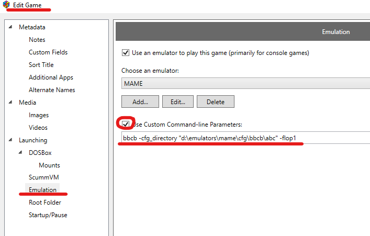
Task: Toggle 'Use an emulator to play this game'
Action: pos(126,52)
